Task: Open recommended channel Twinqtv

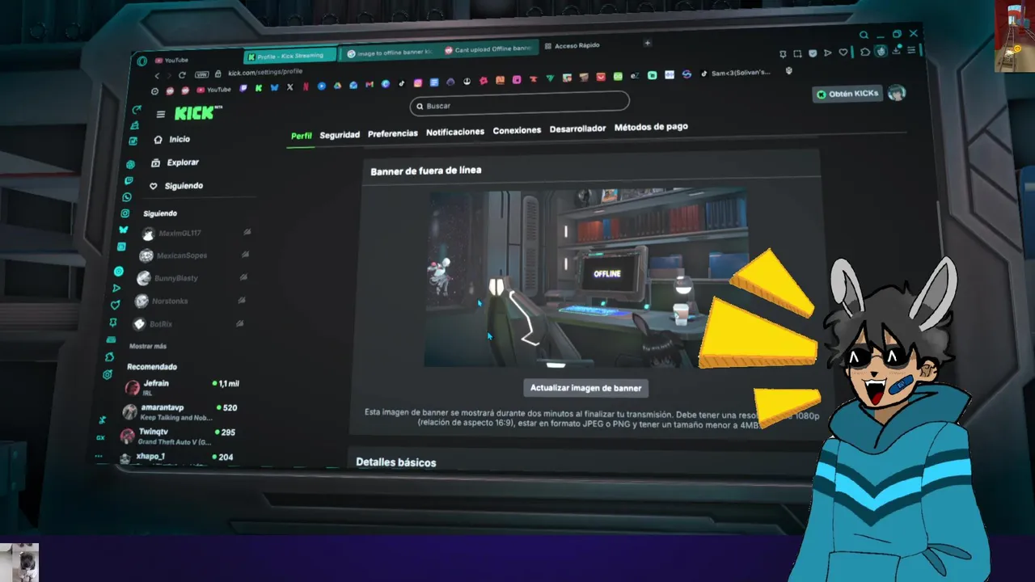Action: click(x=177, y=436)
